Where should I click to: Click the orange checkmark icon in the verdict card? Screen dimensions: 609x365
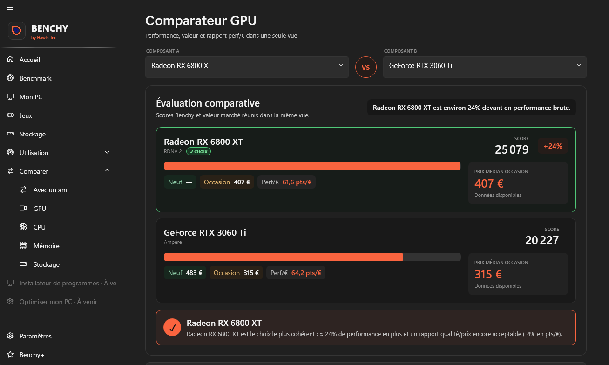coord(172,327)
